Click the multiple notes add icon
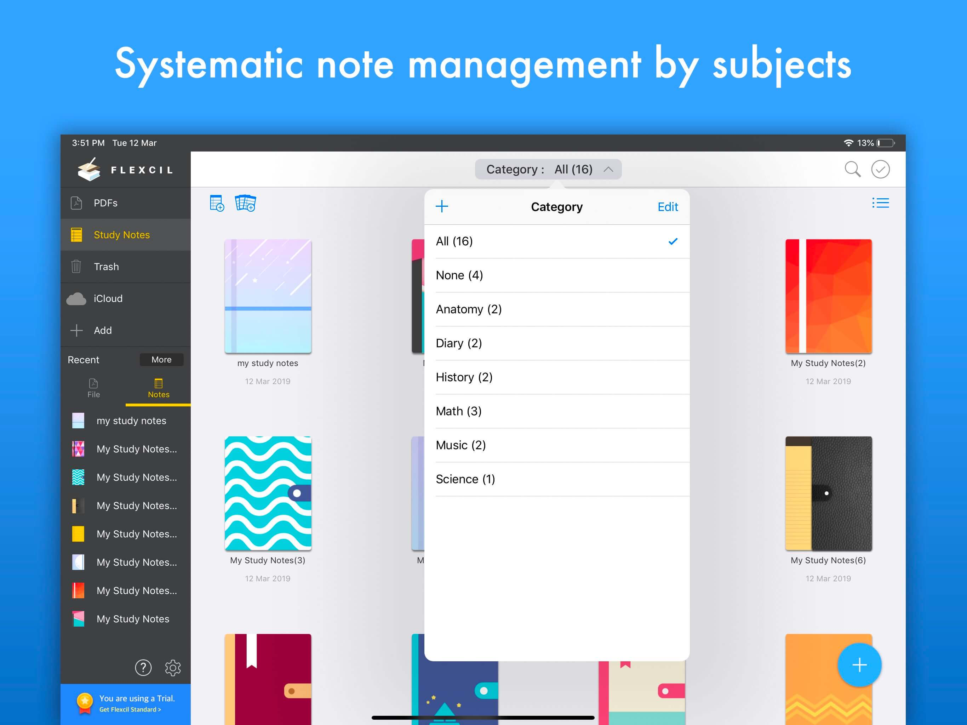 coord(245,203)
